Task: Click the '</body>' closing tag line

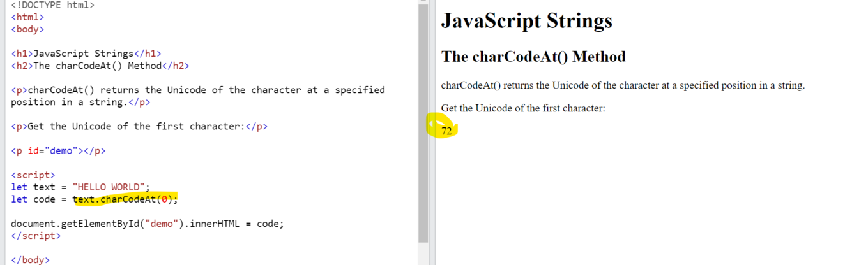Action: pos(30,260)
